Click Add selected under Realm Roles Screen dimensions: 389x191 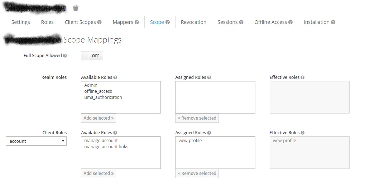(99, 118)
